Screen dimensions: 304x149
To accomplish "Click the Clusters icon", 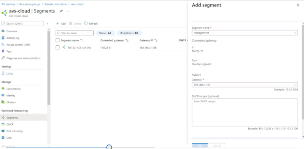I will [3, 102].
